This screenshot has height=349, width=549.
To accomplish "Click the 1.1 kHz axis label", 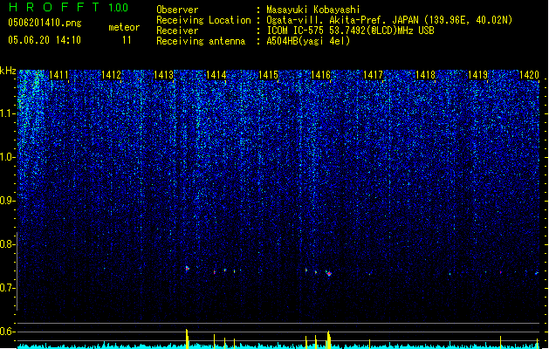I will (x=7, y=113).
